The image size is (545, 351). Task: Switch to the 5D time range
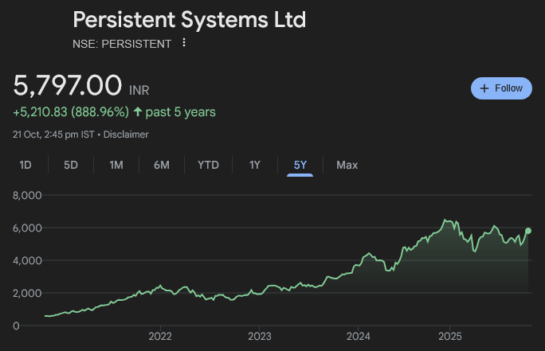71,165
